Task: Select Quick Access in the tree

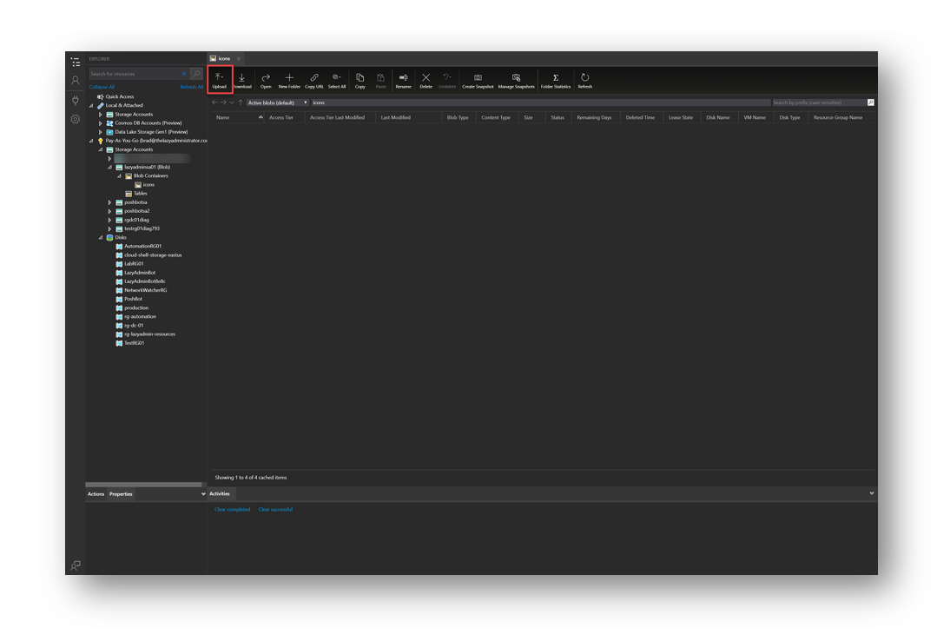Action: tap(119, 97)
